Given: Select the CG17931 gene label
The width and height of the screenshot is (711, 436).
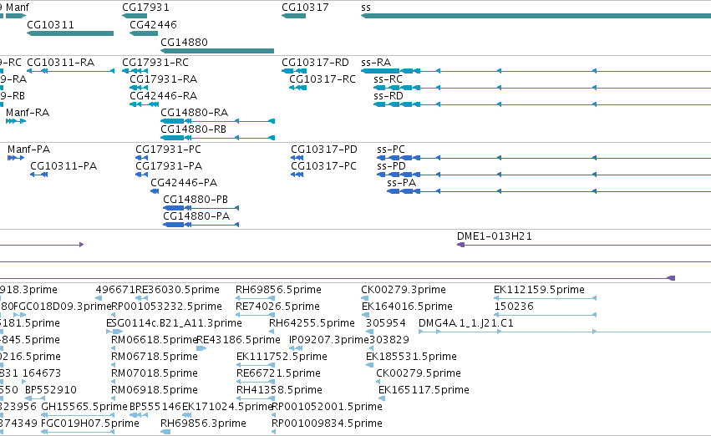Looking at the screenshot, I should click(x=145, y=8).
